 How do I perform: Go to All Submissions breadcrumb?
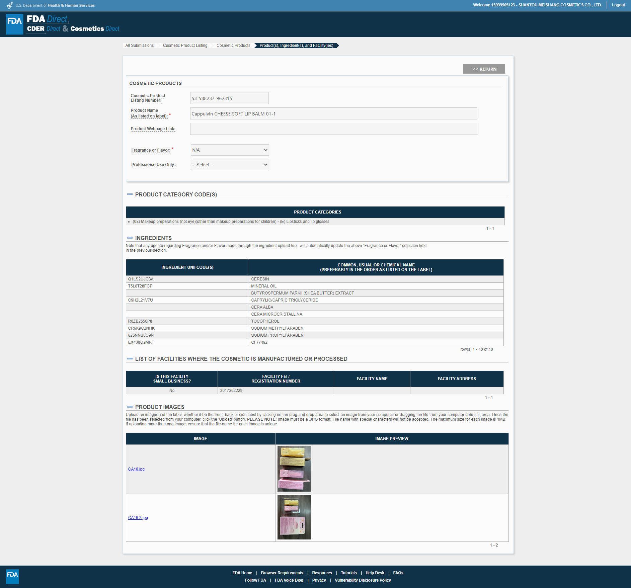[140, 46]
